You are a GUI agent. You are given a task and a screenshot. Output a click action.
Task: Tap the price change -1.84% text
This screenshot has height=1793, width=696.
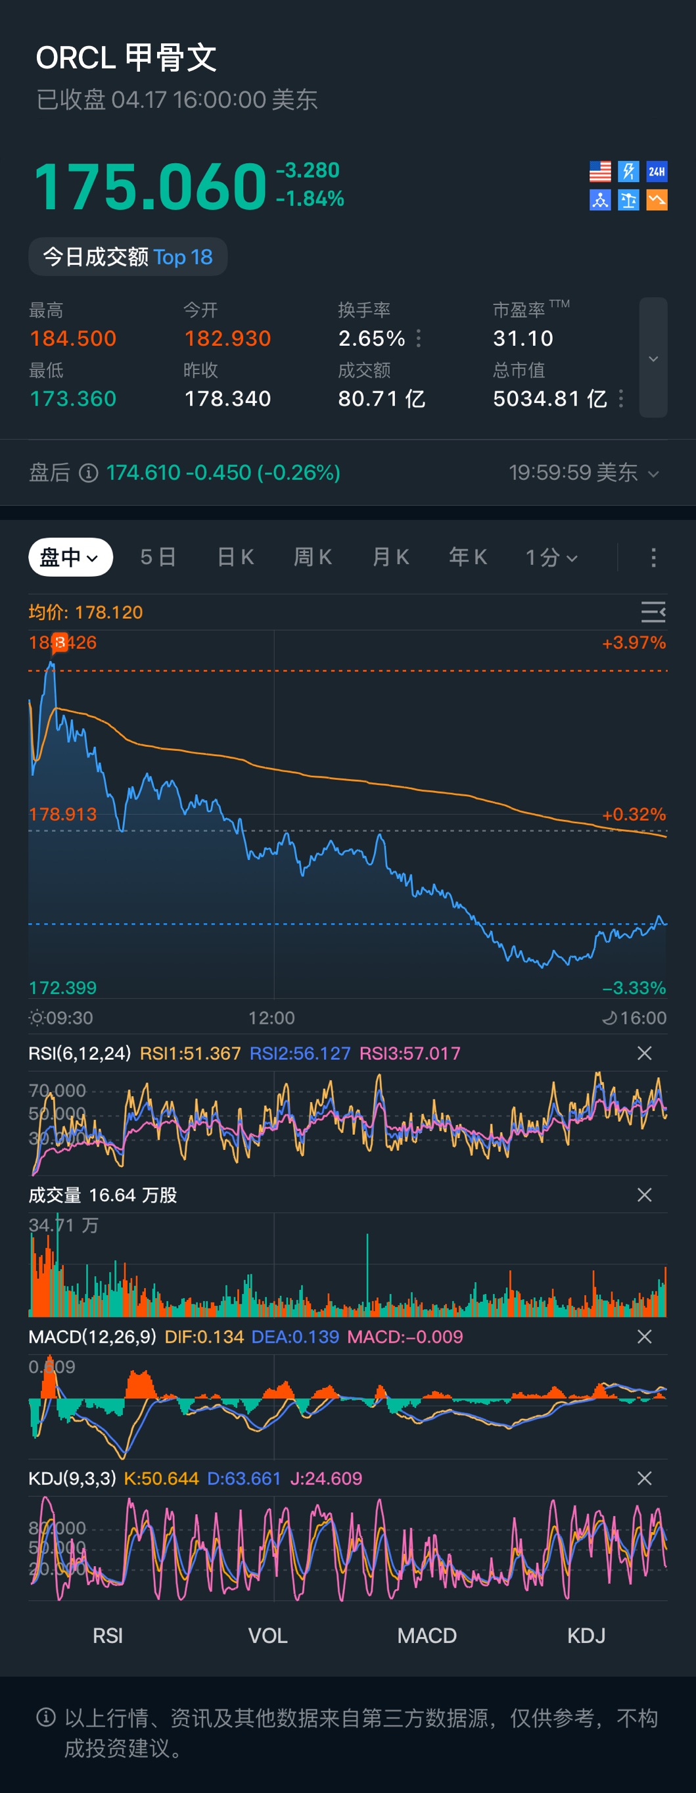coord(310,199)
